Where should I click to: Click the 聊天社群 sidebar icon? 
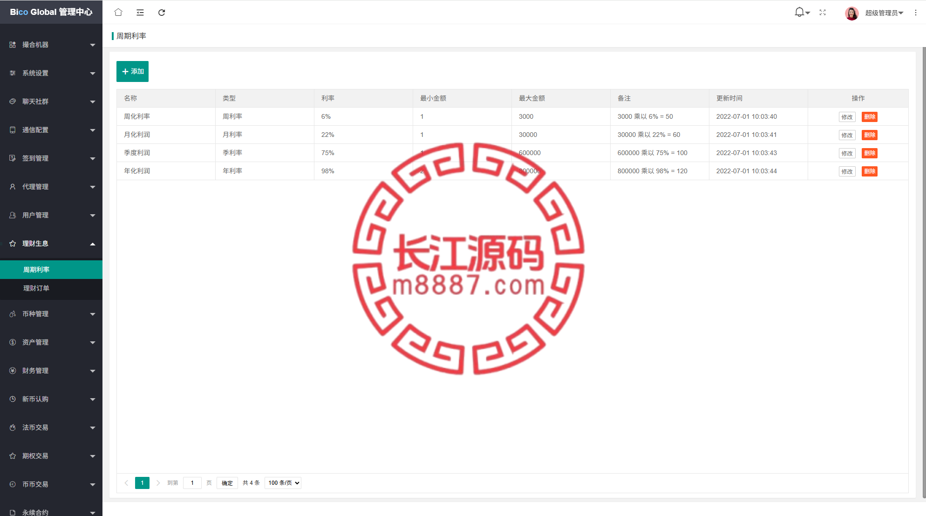[x=13, y=102]
